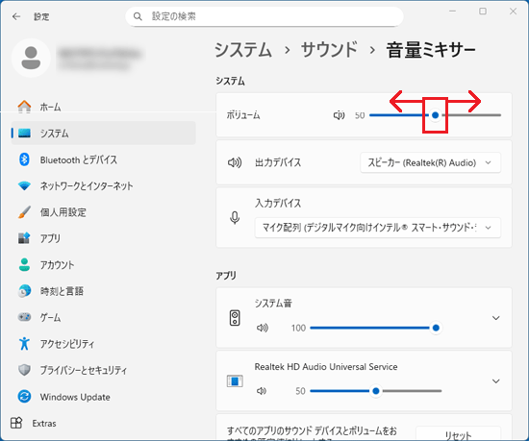529x441 pixels.
Task: Click the ゲーム controller icon
Action: pos(24,317)
